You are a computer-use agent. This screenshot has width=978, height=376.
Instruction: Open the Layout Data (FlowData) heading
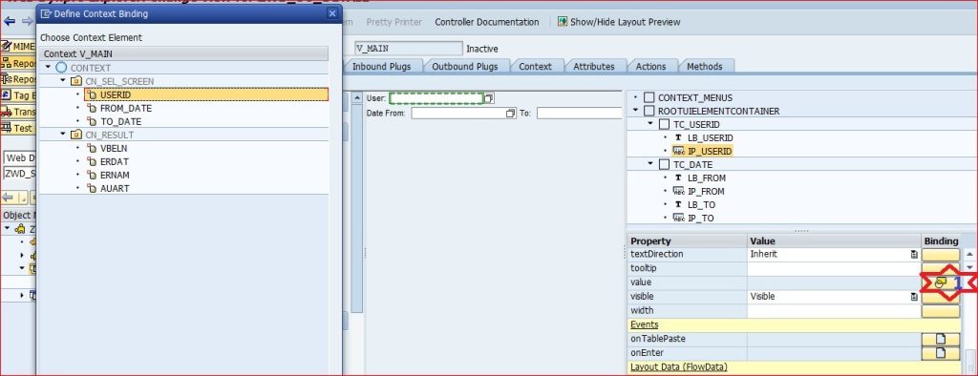tap(679, 367)
